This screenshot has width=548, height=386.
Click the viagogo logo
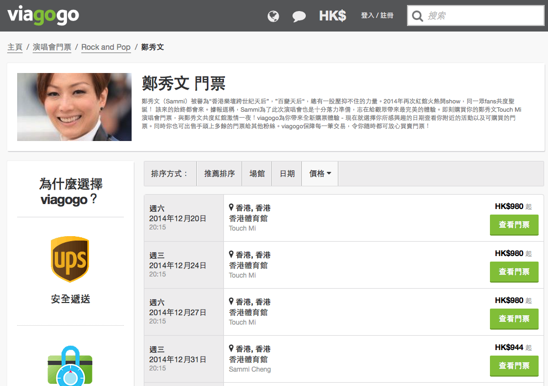click(43, 15)
